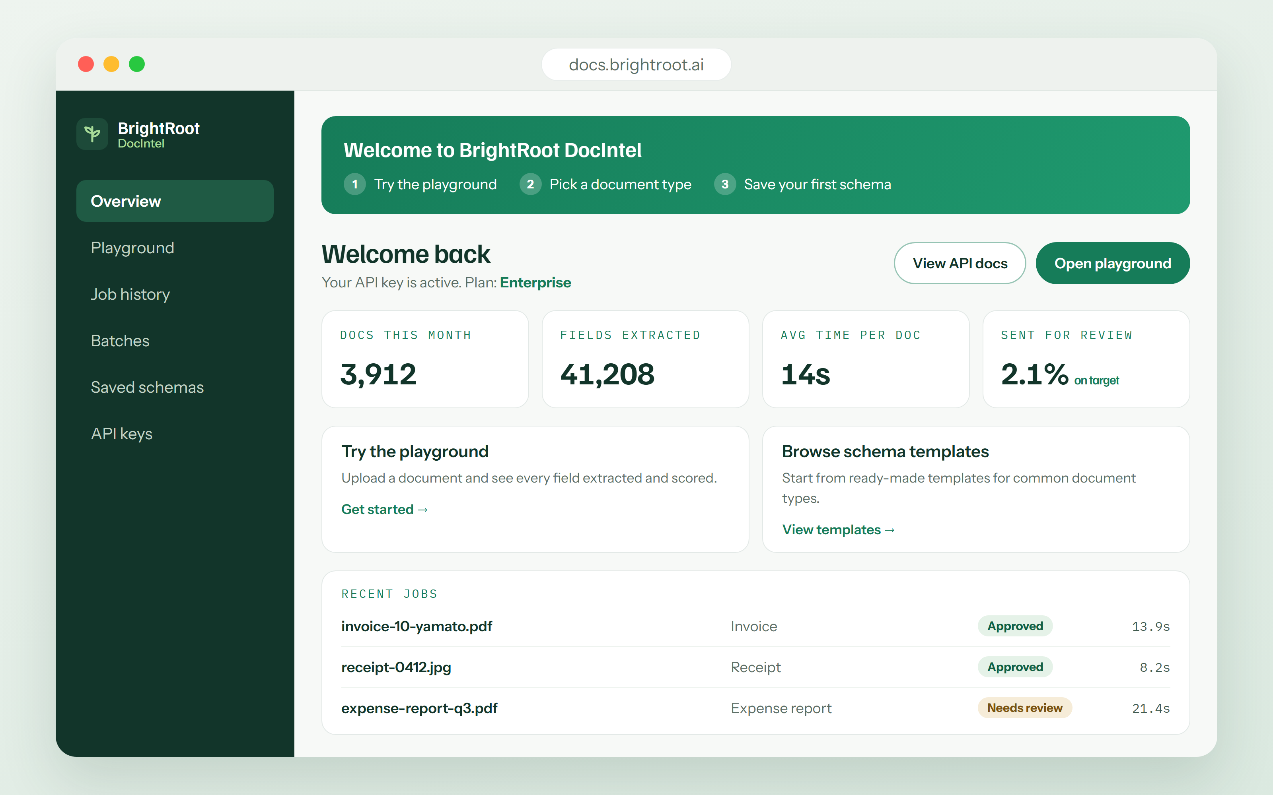Click the Avg time per doc 14s card

(x=866, y=359)
